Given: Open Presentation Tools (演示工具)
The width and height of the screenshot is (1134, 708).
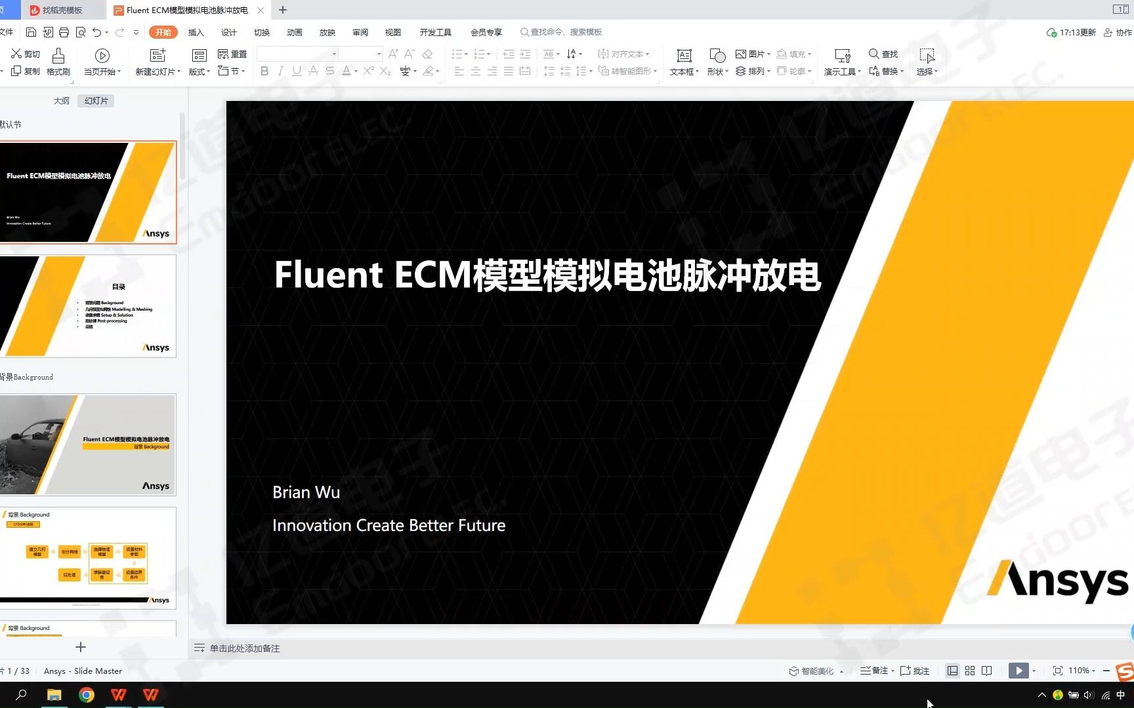Looking at the screenshot, I should click(843, 62).
